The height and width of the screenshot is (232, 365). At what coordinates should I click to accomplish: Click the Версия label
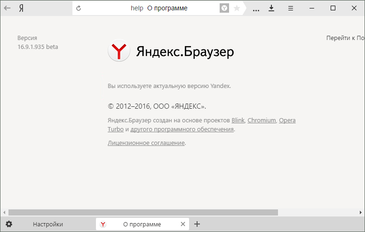coord(27,38)
